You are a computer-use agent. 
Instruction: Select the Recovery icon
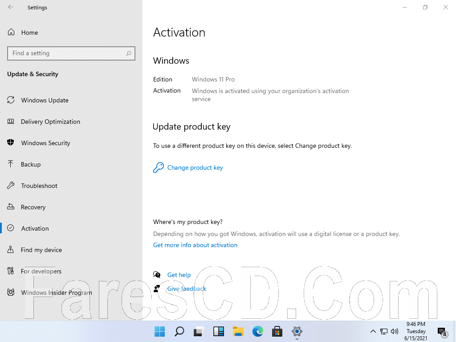[11, 207]
